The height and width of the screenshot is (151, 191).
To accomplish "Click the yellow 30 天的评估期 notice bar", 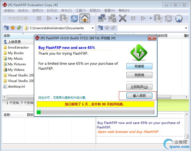I will 95,104.
